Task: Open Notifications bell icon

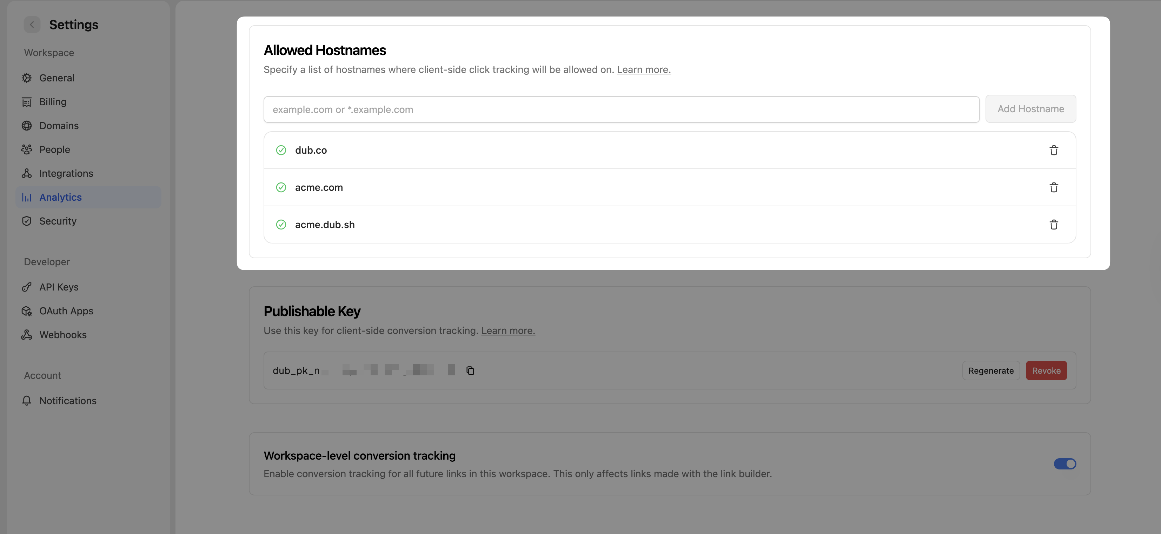Action: (27, 400)
